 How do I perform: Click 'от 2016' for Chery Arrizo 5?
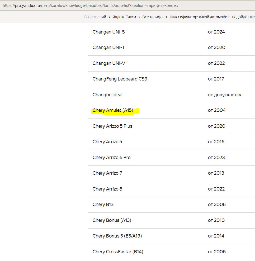coord(216,142)
